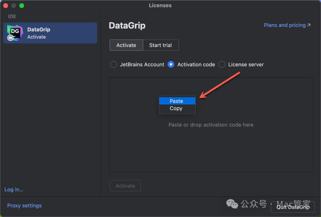Image resolution: width=321 pixels, height=217 pixels.
Task: Click the greyed-out Activate button below the code box
Action: tap(125, 186)
